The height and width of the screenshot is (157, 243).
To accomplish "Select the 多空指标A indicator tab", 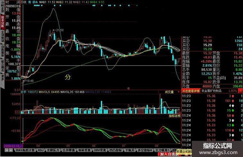I will pyautogui.click(x=145, y=150).
